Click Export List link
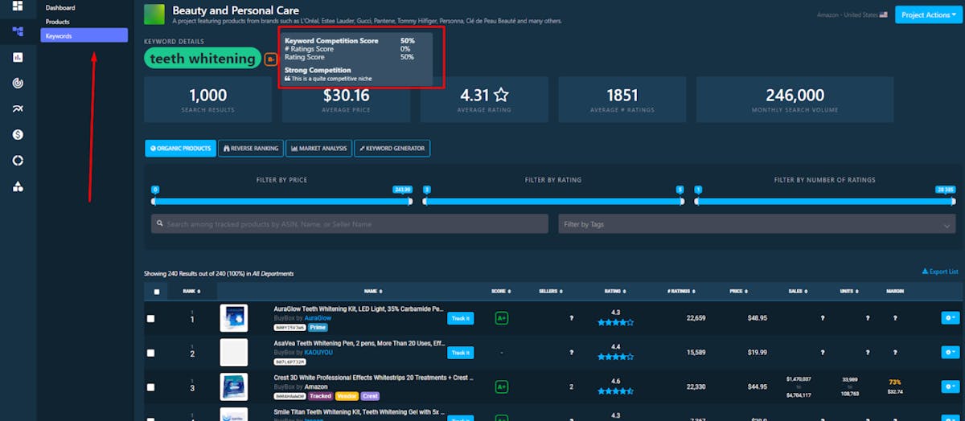This screenshot has width=965, height=421. tap(940, 272)
